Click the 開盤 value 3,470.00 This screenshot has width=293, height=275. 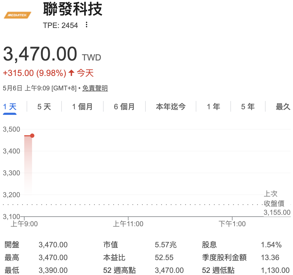[x=53, y=245]
